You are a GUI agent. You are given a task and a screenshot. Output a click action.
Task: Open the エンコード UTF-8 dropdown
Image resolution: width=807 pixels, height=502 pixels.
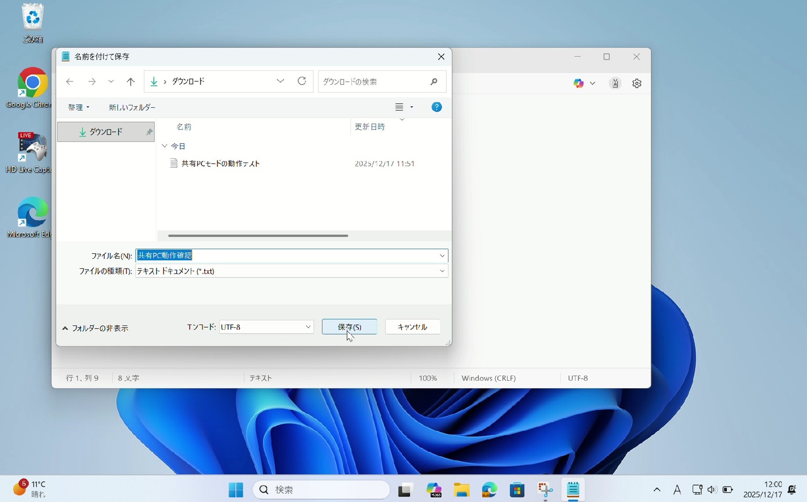tap(308, 327)
